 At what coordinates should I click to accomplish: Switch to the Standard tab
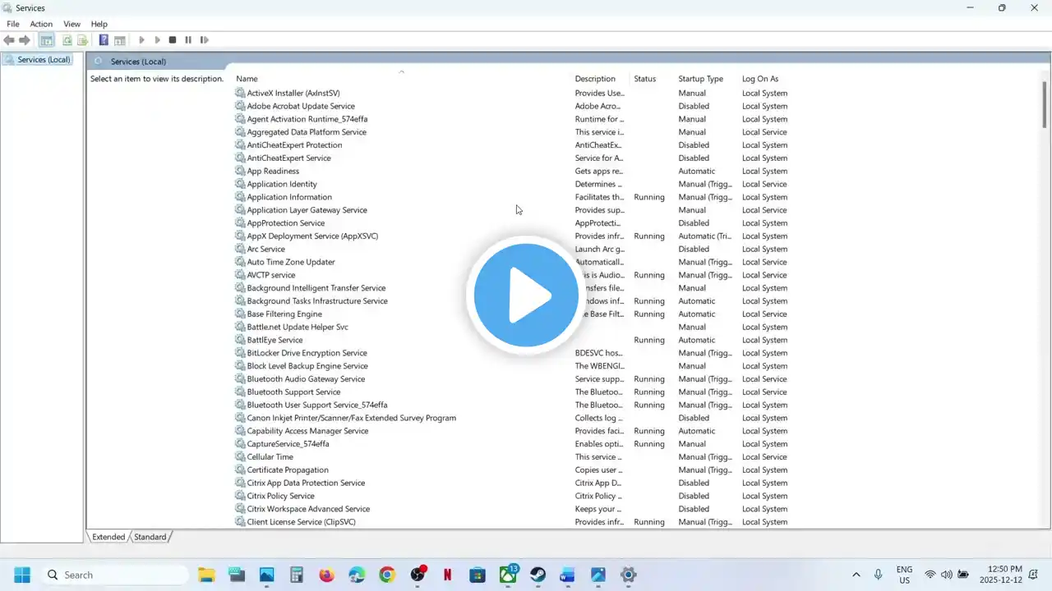(x=150, y=537)
